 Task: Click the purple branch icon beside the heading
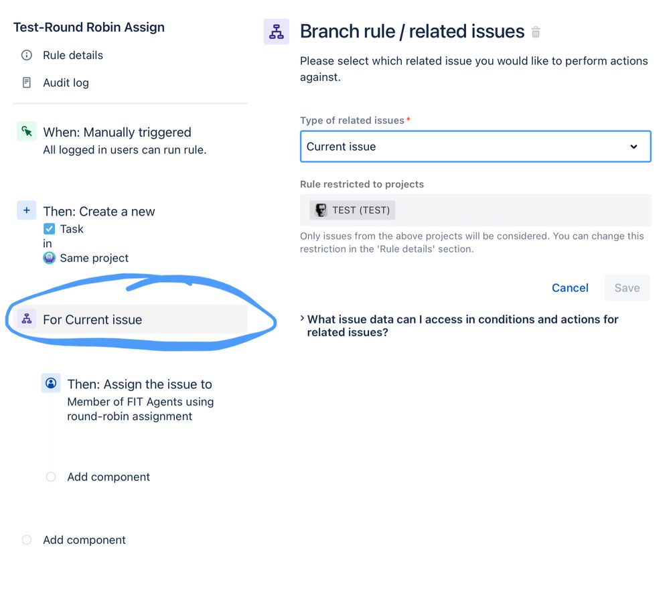[x=276, y=31]
